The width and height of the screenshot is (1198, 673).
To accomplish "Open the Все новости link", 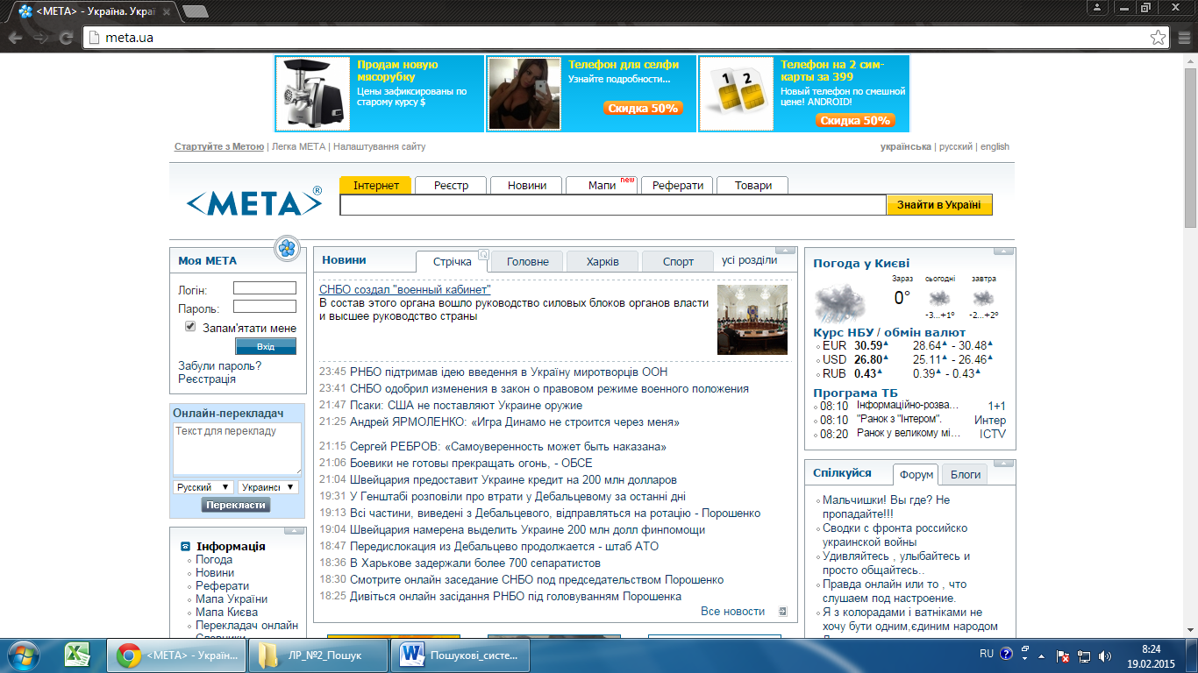I will click(733, 612).
